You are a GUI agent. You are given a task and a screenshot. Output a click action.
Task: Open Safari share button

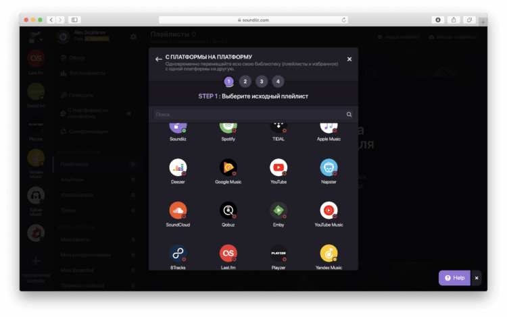pos(454,20)
